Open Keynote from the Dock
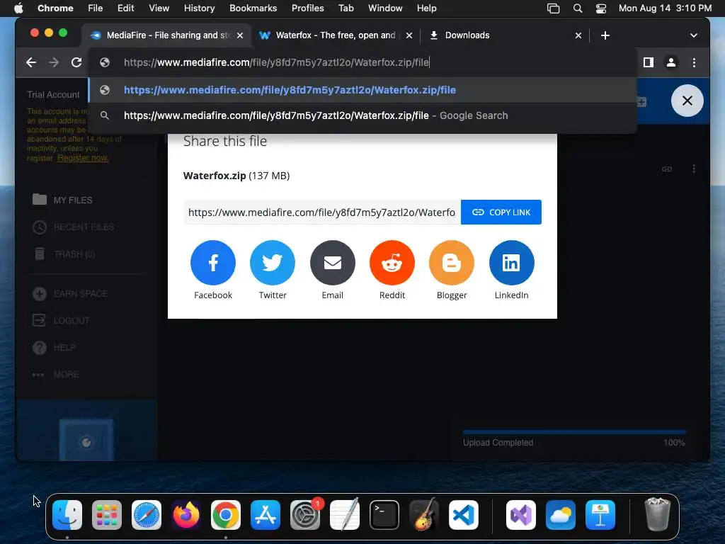Image resolution: width=725 pixels, height=544 pixels. coord(600,515)
